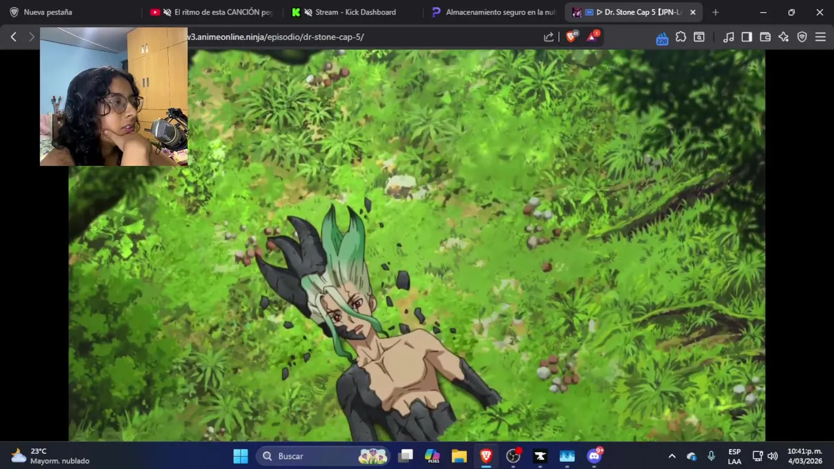The width and height of the screenshot is (834, 469).
Task: Expand the hidden system tray icons chevron
Action: click(672, 456)
